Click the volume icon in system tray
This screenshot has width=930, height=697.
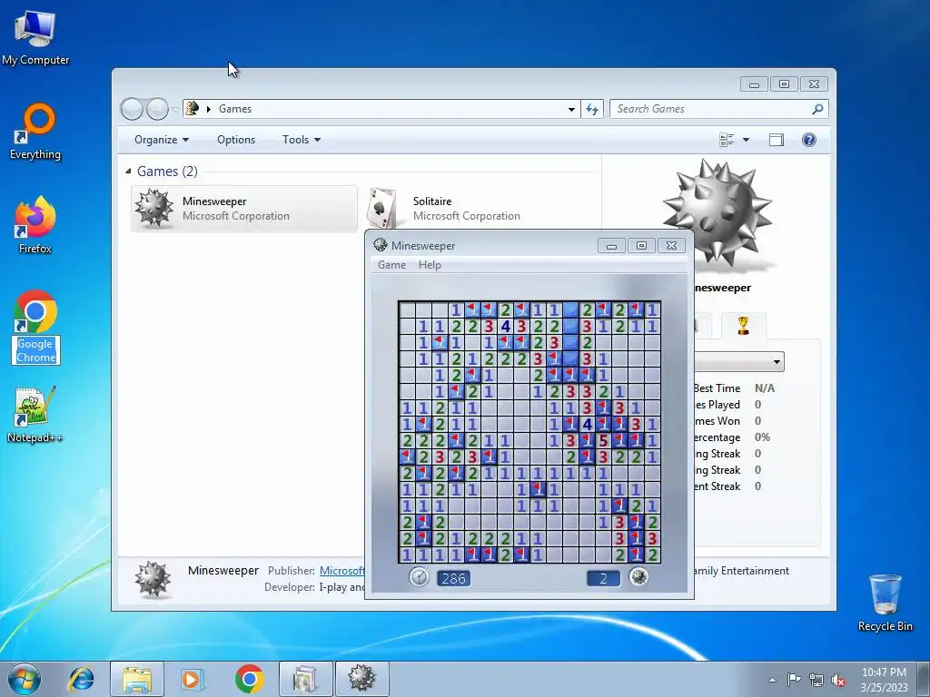pos(838,680)
